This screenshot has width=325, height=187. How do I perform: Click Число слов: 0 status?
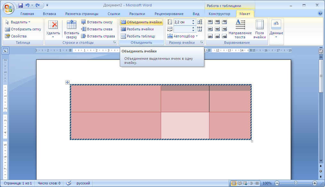49,183
